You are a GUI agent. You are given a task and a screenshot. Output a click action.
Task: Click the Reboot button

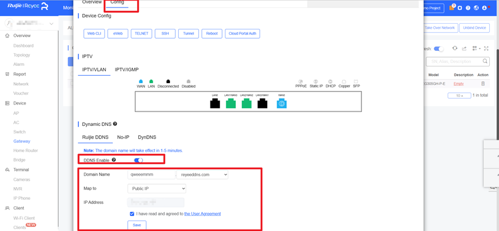(212, 33)
